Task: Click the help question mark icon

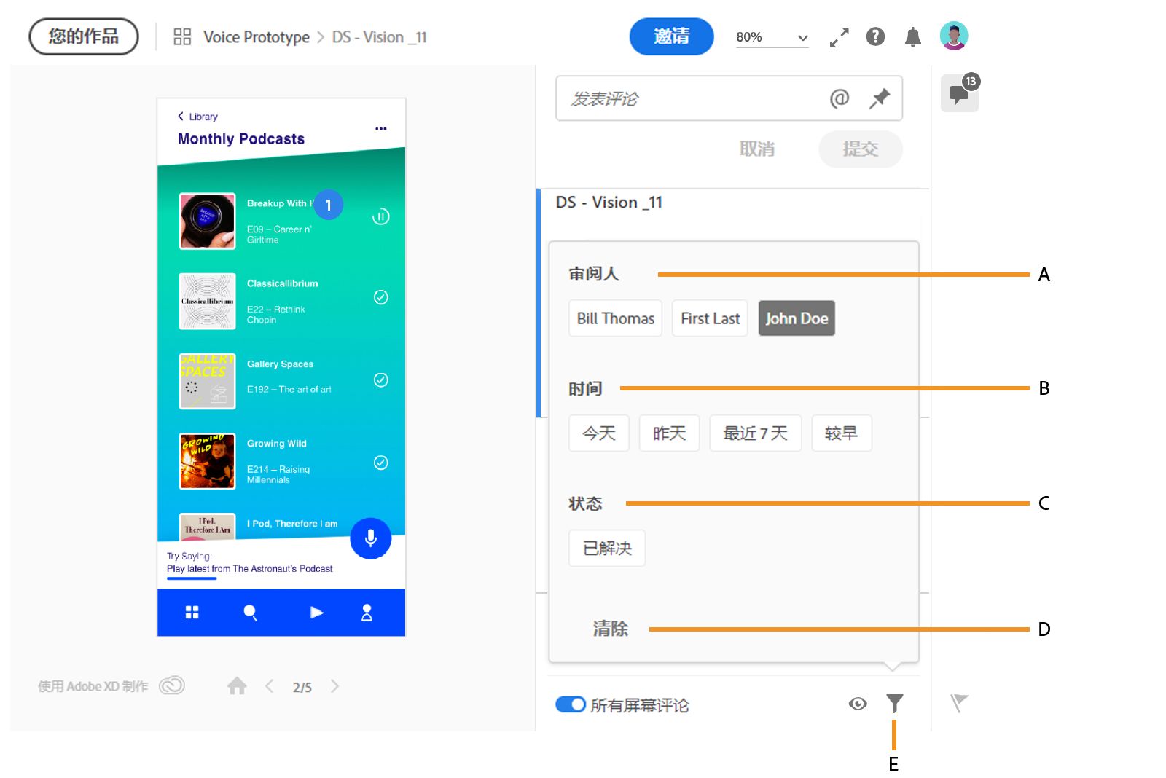Action: point(874,36)
